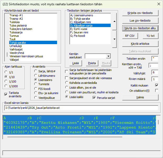Click the YU txt button

pyautogui.click(x=151, y=36)
